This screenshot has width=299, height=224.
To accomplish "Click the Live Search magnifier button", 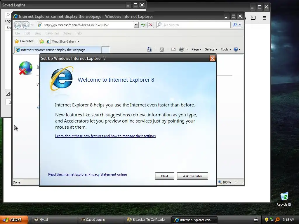I will click(x=235, y=25).
